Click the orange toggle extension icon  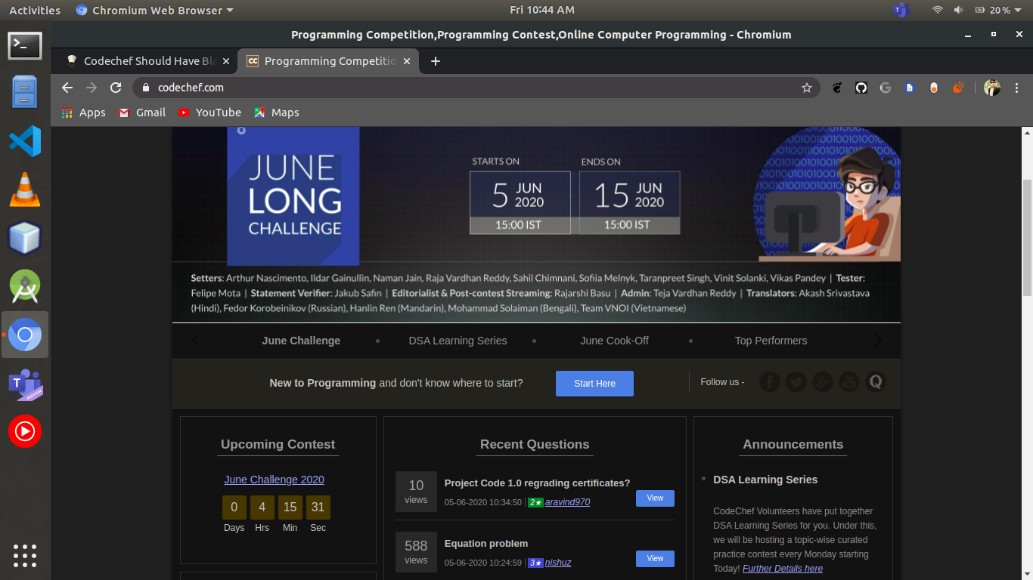click(934, 88)
